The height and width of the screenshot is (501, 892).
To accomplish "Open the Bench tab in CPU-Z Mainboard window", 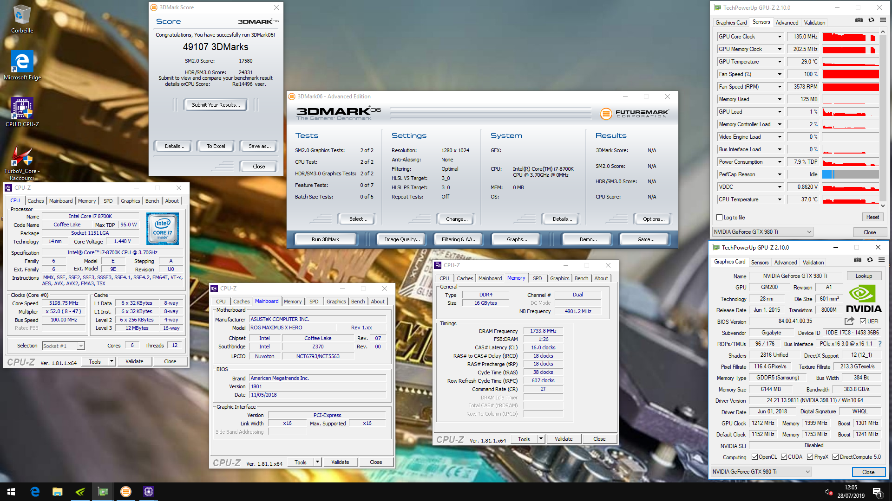I will tap(358, 302).
